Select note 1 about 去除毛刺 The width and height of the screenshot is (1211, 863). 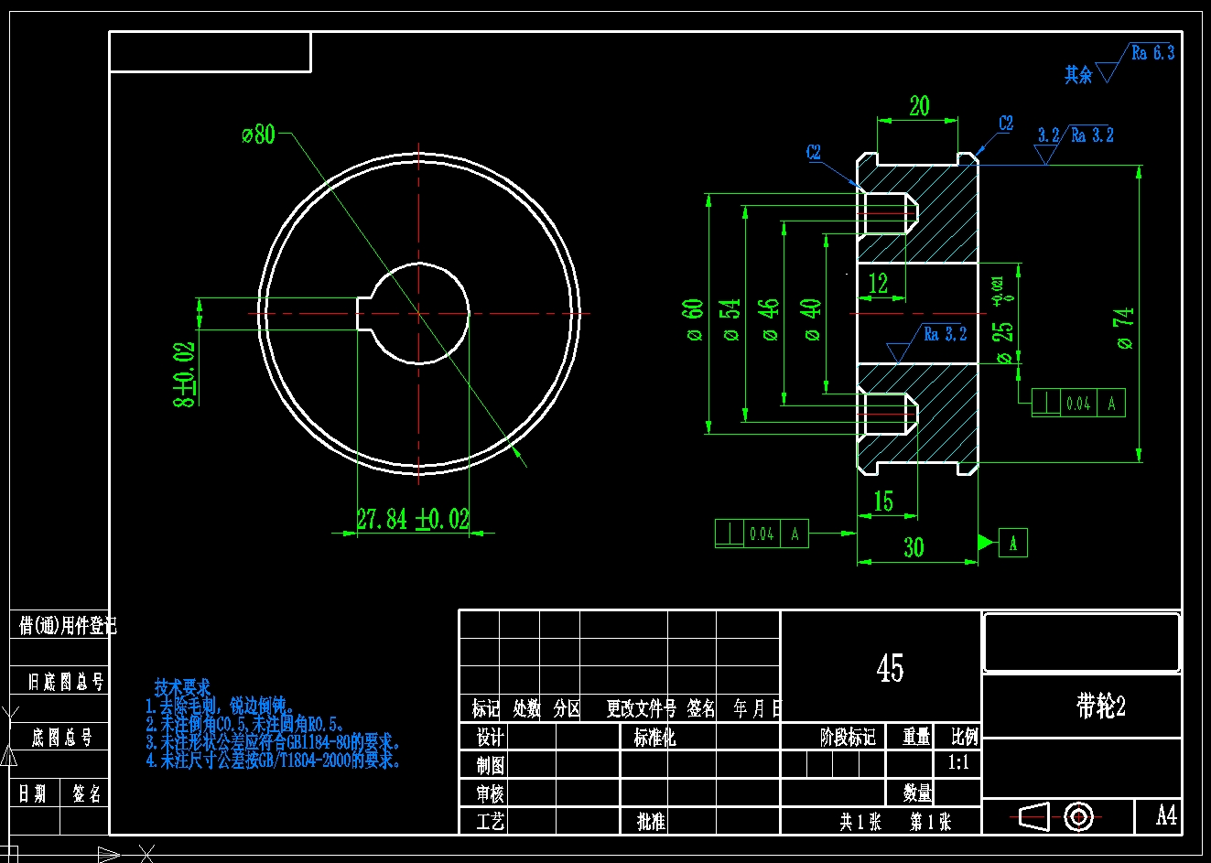click(221, 706)
